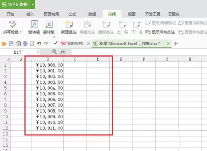This screenshot has width=207, height=151.
Task: Select column E header
Action: [x=121, y=60]
